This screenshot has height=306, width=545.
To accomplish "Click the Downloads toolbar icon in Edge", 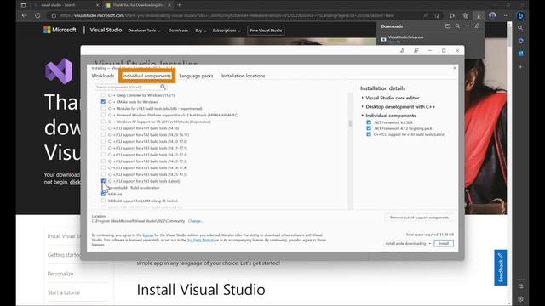I will (x=479, y=15).
